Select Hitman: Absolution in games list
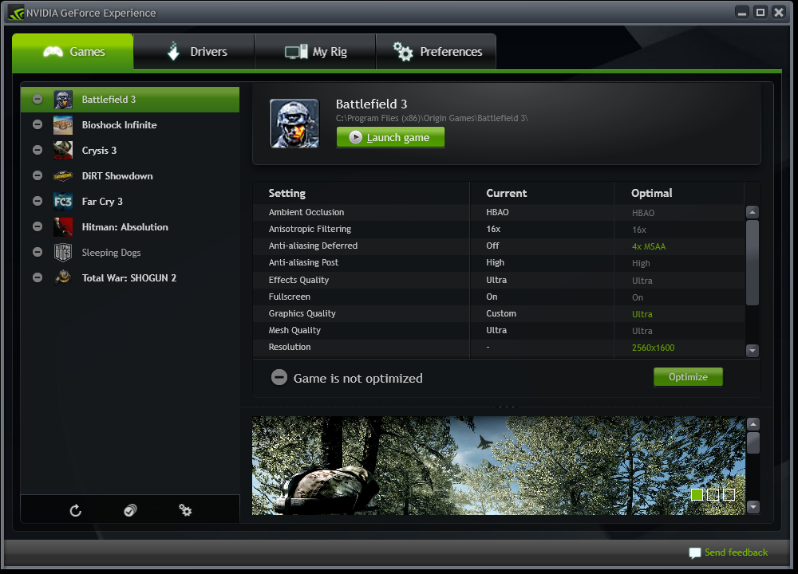Screen dimensions: 798x574 pos(124,227)
